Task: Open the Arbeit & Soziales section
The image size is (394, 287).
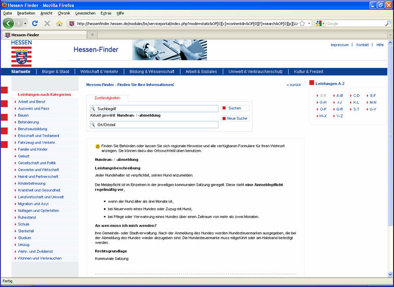Action: click(201, 72)
